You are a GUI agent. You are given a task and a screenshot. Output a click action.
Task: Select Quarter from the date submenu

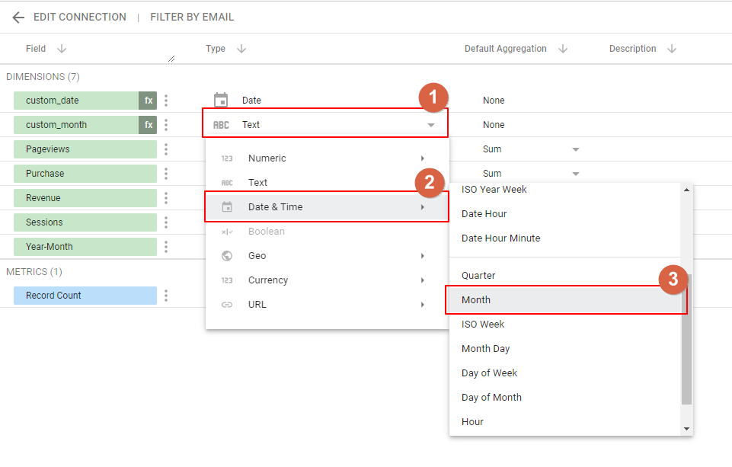tap(478, 276)
